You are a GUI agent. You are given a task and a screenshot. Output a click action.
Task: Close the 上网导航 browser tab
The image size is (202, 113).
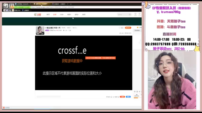point(31,4)
